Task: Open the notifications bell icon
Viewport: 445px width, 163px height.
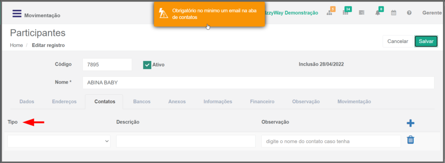Action: 378,13
